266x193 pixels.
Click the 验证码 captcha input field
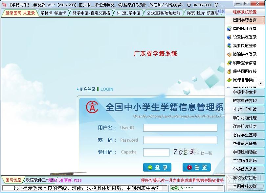point(156,152)
